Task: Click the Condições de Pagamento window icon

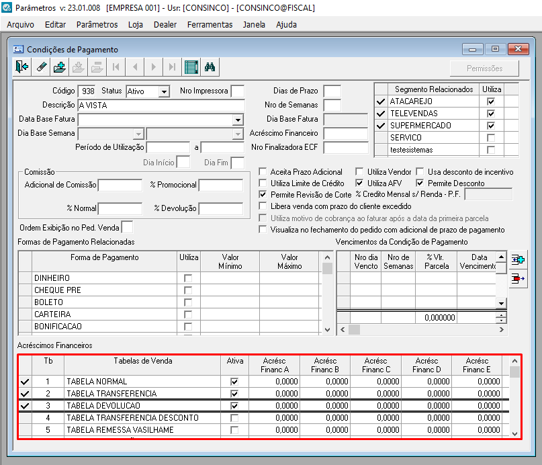Action: [x=18, y=49]
